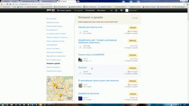Click the browser Home icon
This screenshot has width=189, height=106.
(10, 4)
